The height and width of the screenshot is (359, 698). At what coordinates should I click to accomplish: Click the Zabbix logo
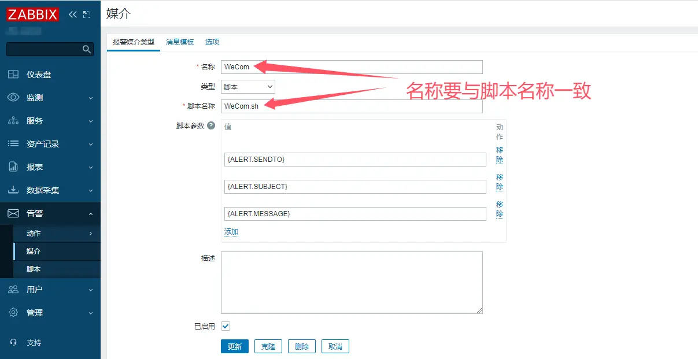(x=32, y=14)
